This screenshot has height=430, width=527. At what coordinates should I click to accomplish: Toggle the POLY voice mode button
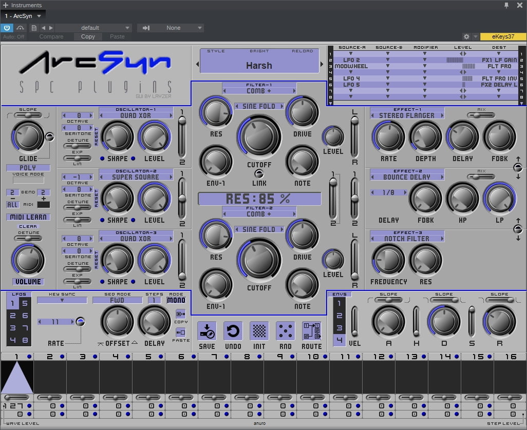(28, 167)
